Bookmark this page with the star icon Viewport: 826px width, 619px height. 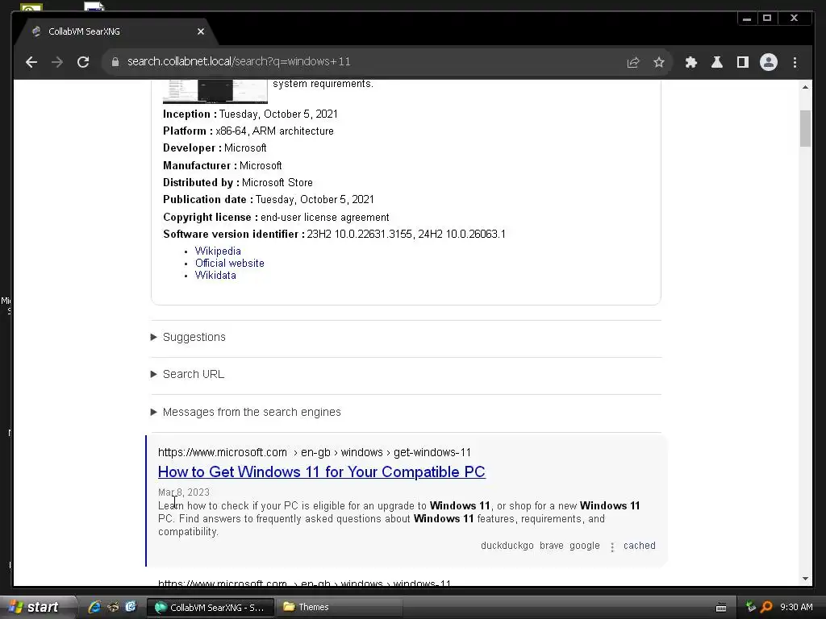(659, 63)
